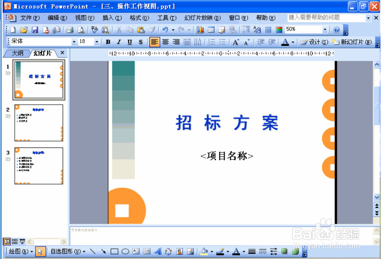Open the 编辑 Edit menu
The width and height of the screenshot is (381, 259).
pos(57,18)
